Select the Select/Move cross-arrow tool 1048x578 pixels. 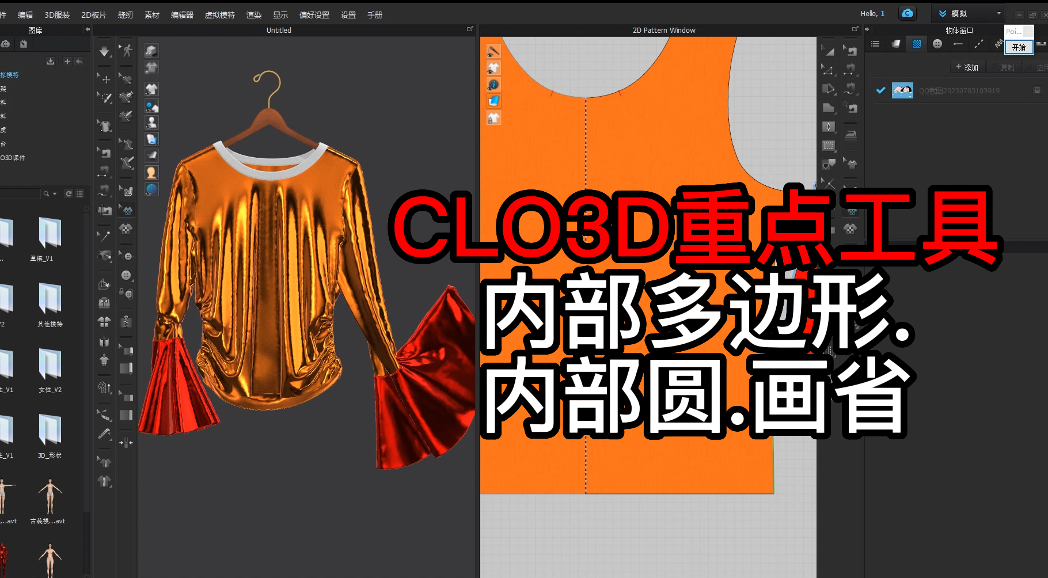pyautogui.click(x=104, y=78)
